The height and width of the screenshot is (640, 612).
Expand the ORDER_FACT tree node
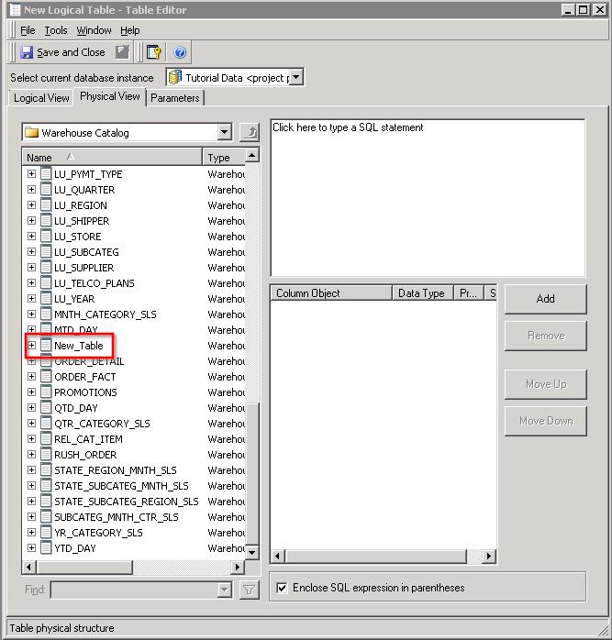click(x=31, y=376)
